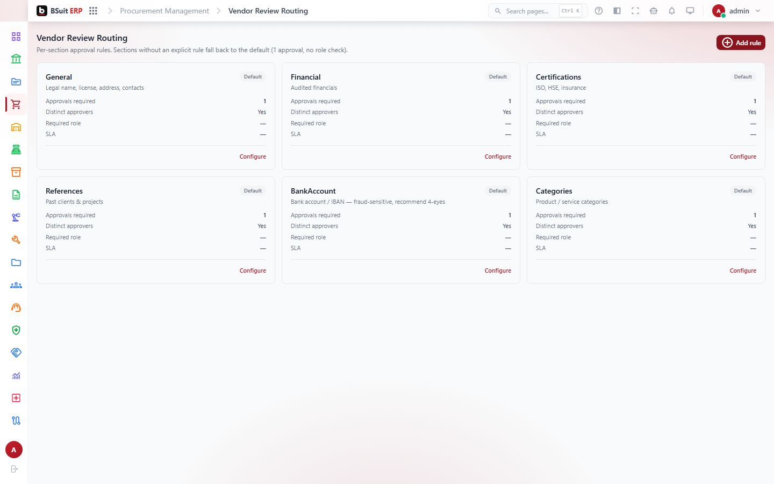Open the robotic arm manufacturing icon in sidebar

click(16, 217)
